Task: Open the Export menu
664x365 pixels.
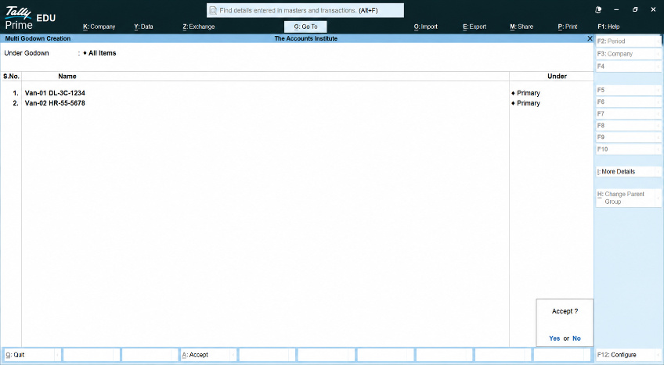Action: coord(475,27)
